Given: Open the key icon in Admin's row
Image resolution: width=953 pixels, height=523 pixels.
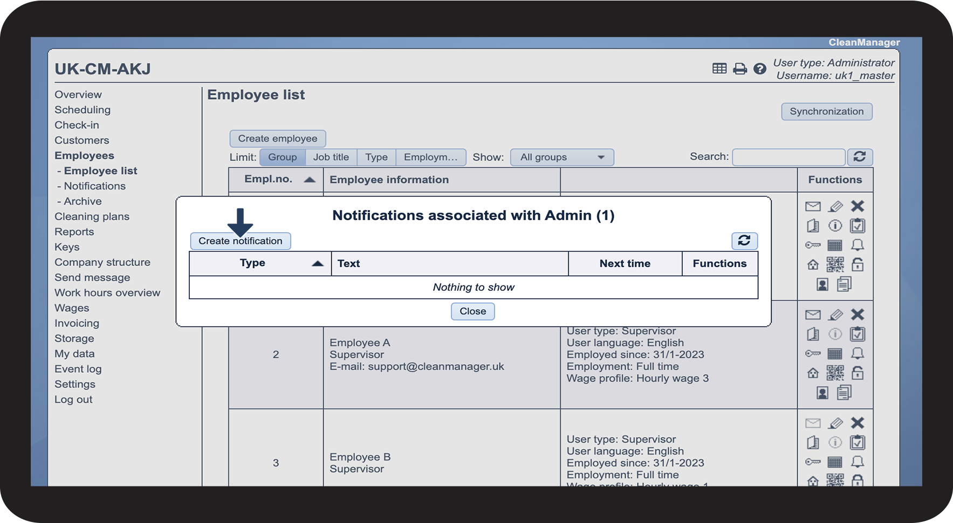Looking at the screenshot, I should [813, 246].
